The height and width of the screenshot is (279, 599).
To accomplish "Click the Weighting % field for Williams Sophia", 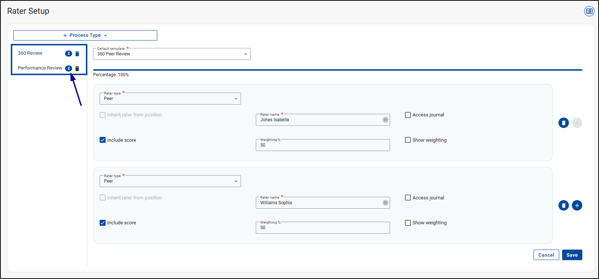I will [322, 228].
